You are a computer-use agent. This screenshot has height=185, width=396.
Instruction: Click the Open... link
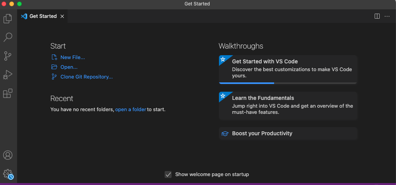(69, 67)
